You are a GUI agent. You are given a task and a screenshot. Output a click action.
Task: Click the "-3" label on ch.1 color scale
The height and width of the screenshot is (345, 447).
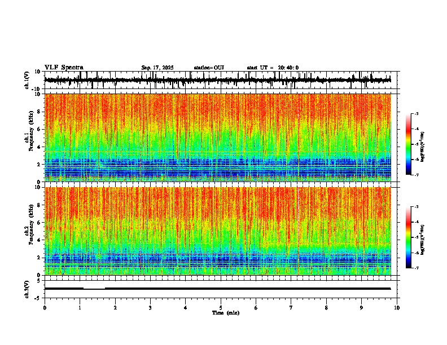pyautogui.click(x=417, y=113)
